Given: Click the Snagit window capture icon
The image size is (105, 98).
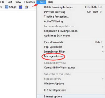Looking at the screenshot, I should point(20,7).
